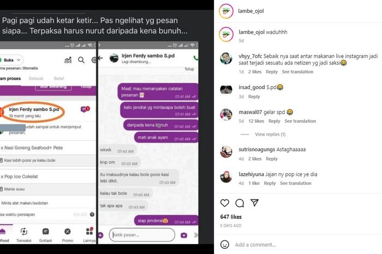382x254 pixels.
Task: Open lambe_ojol profile picture in header
Action: [x=226, y=11]
